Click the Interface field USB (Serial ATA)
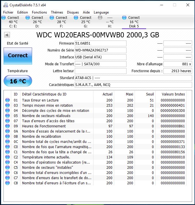 pyautogui.click(x=101, y=57)
